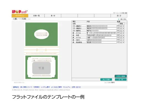Click the 表 担当者名 content field
Image resolution: width=165 pixels, height=110 pixels.
101,42
